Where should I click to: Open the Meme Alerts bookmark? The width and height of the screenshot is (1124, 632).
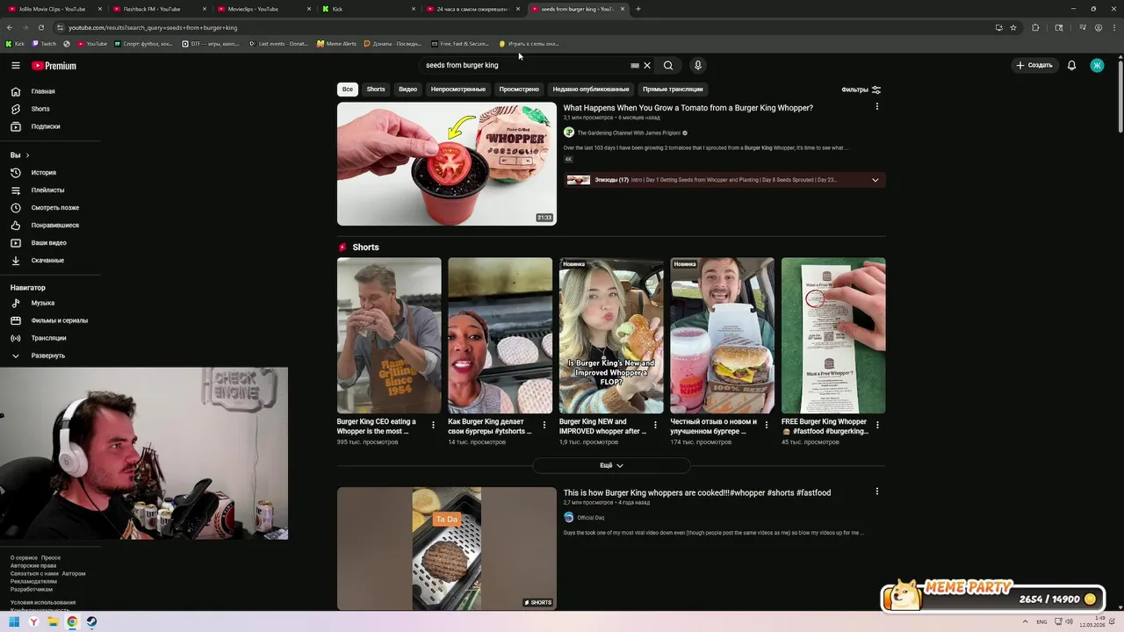tap(336, 44)
